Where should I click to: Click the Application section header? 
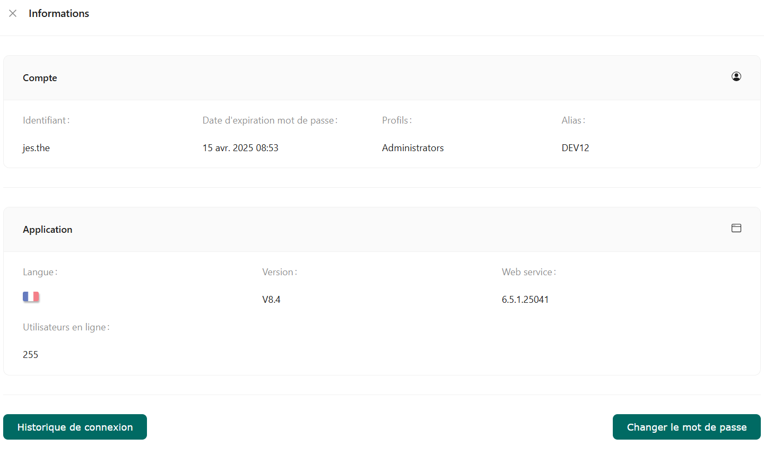(x=47, y=230)
